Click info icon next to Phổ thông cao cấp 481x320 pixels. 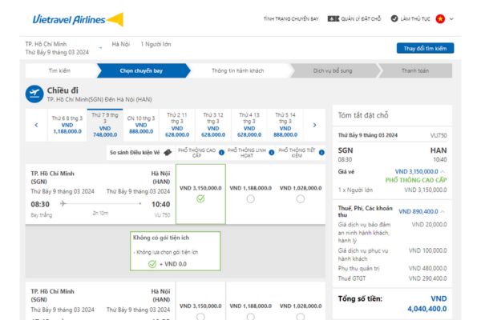223,151
